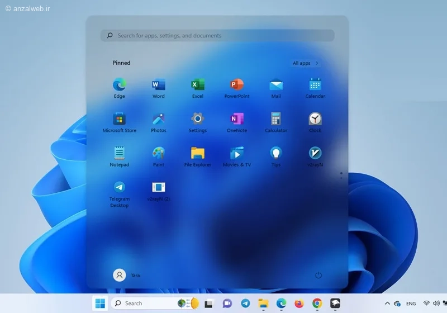Click the Windows Start button on taskbar
The height and width of the screenshot is (313, 447).
100,303
